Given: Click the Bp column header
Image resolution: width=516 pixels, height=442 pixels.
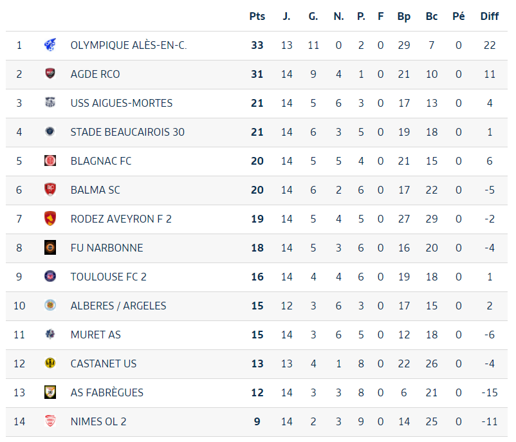Looking at the screenshot, I should [x=404, y=16].
